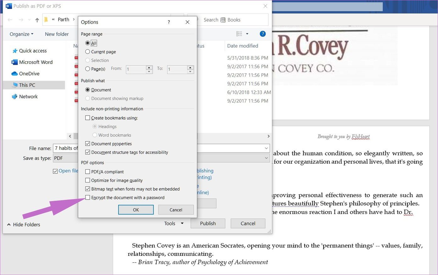
Task: Click the New folder button
Action: point(57,34)
